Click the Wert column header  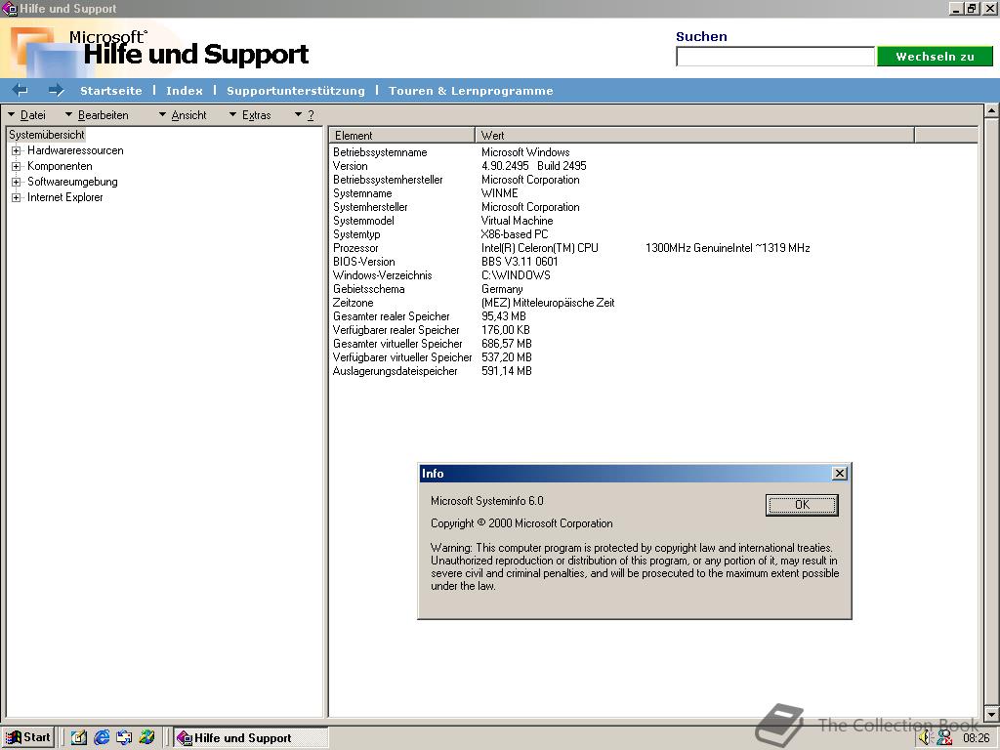[694, 135]
